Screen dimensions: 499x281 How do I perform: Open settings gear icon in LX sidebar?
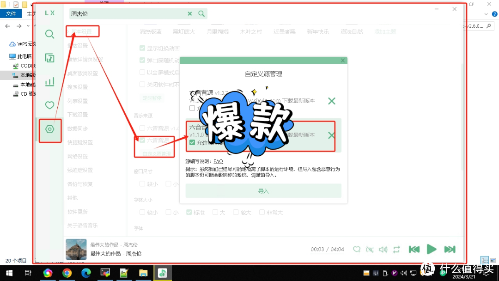[x=49, y=129]
